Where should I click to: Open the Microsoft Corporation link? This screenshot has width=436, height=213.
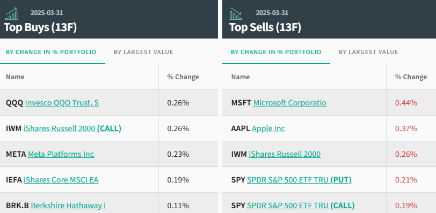290,103
